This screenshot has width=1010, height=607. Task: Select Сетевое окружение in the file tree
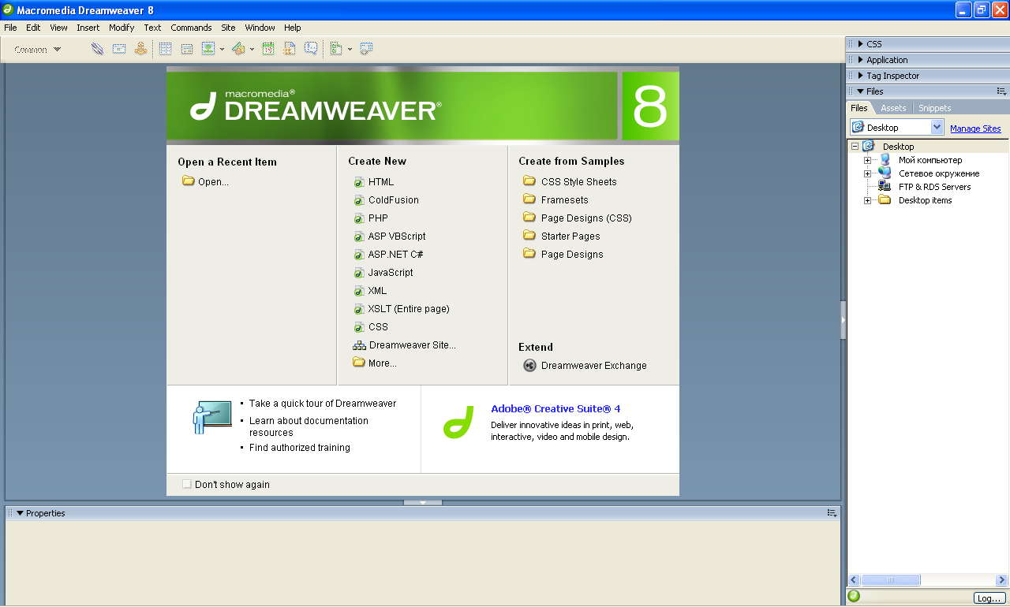(x=939, y=173)
